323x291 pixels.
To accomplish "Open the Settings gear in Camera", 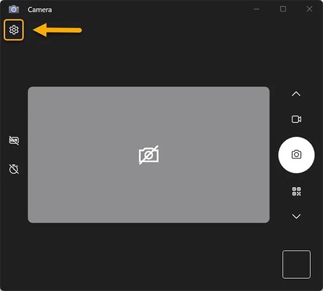I will tap(13, 30).
